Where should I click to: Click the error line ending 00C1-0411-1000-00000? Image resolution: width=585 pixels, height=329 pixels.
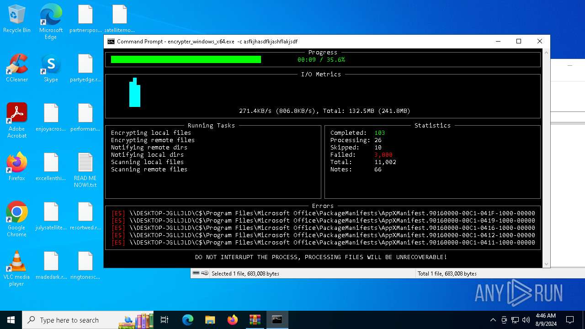pos(323,243)
